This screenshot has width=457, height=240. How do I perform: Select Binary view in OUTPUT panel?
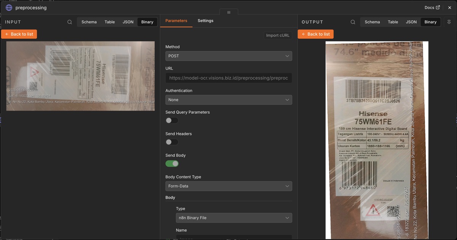coord(431,22)
